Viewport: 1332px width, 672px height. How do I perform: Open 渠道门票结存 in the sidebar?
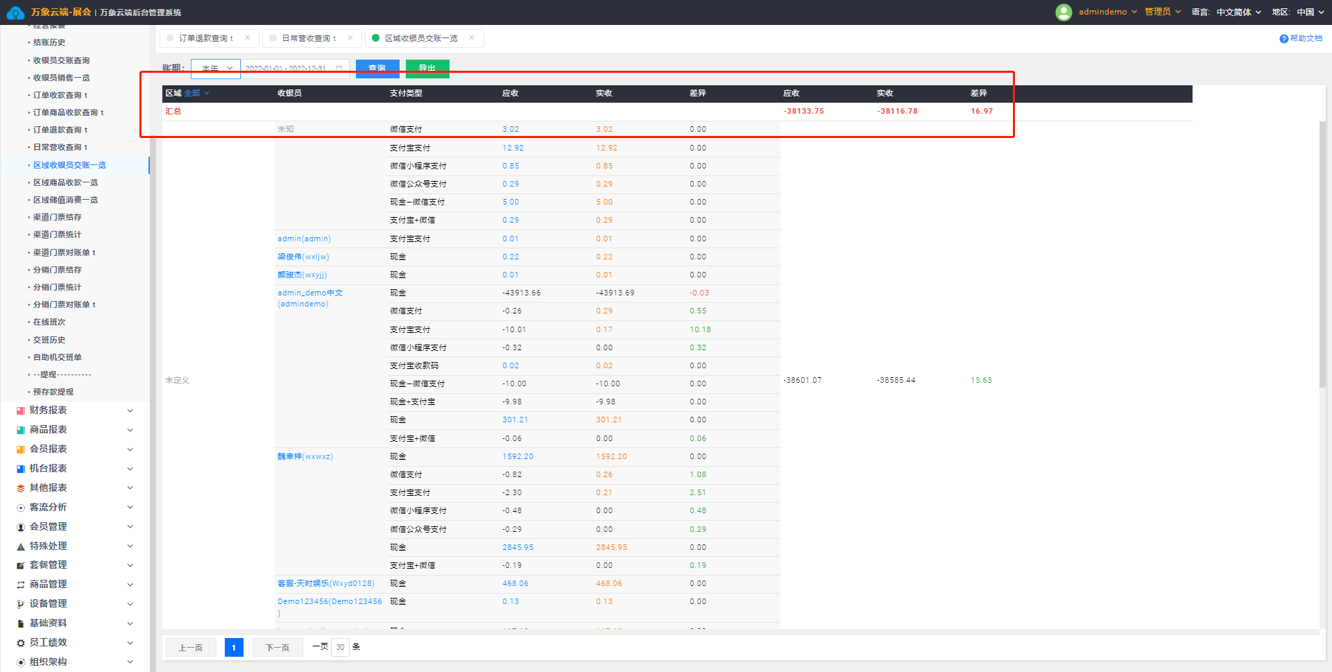click(58, 217)
